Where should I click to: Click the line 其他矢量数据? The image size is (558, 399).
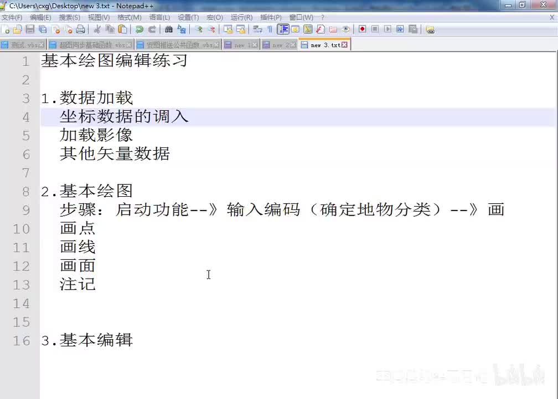(x=115, y=154)
